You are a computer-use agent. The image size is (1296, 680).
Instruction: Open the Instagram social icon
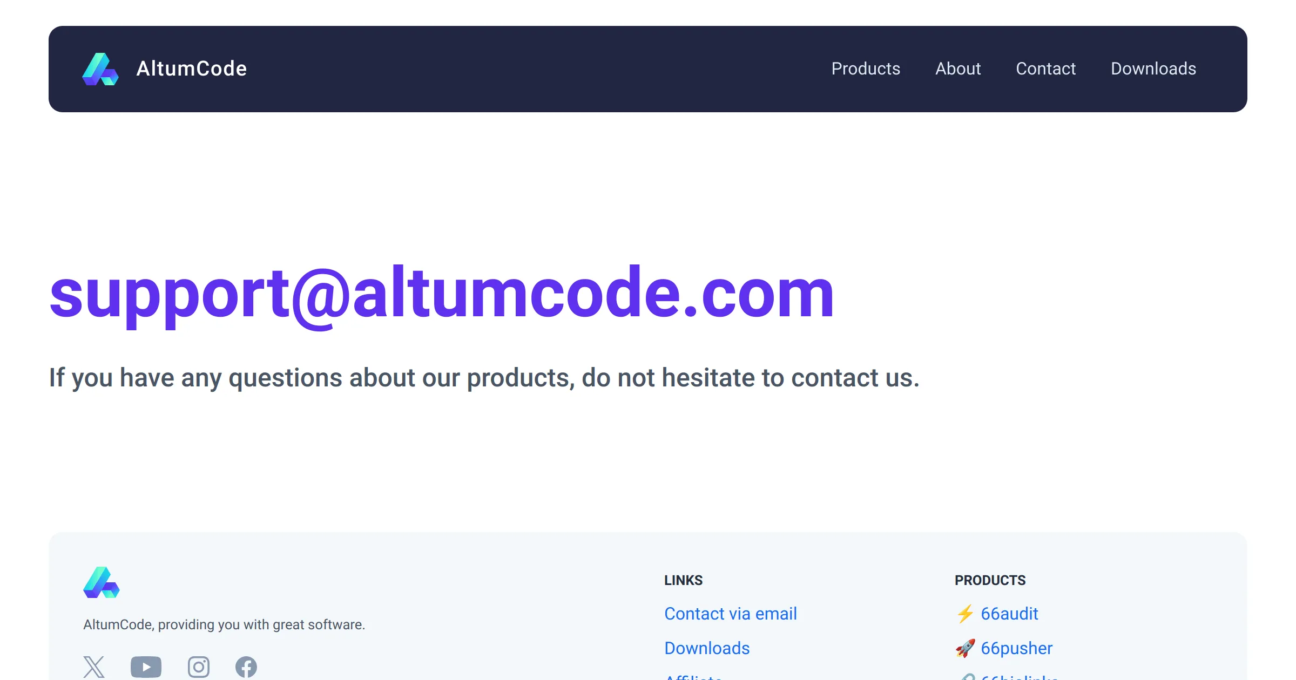(x=199, y=667)
